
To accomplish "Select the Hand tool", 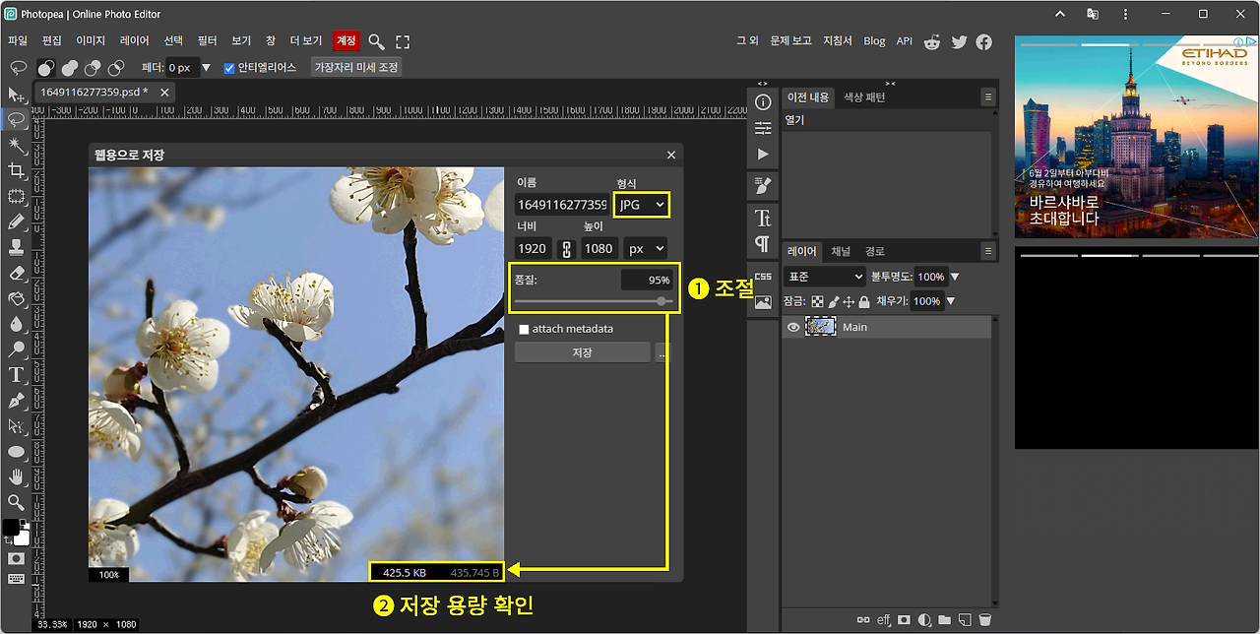I will pos(16,477).
